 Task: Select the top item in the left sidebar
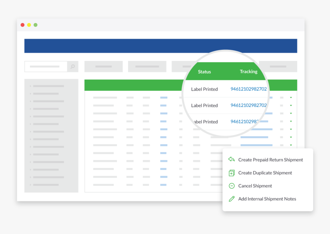48,86
